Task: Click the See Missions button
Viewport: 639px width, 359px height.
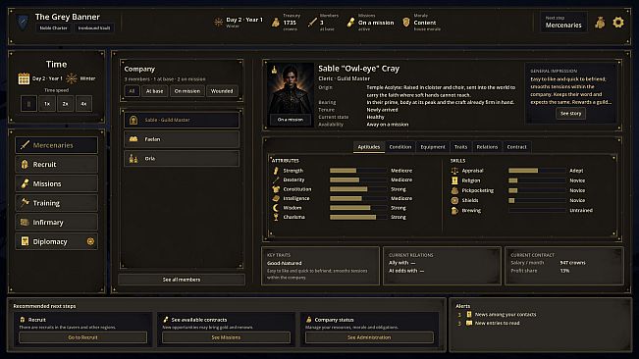Action: [x=226, y=337]
